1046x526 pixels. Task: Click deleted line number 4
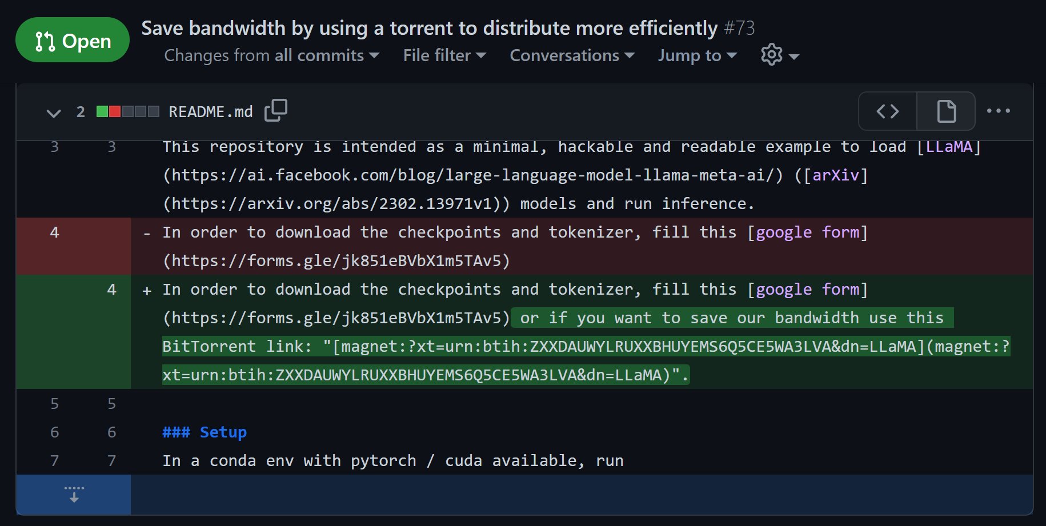pos(54,232)
